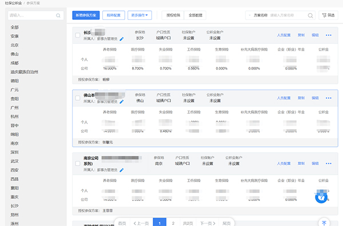
Task: Click the search magnifier in plan name field
Action: tap(310, 15)
